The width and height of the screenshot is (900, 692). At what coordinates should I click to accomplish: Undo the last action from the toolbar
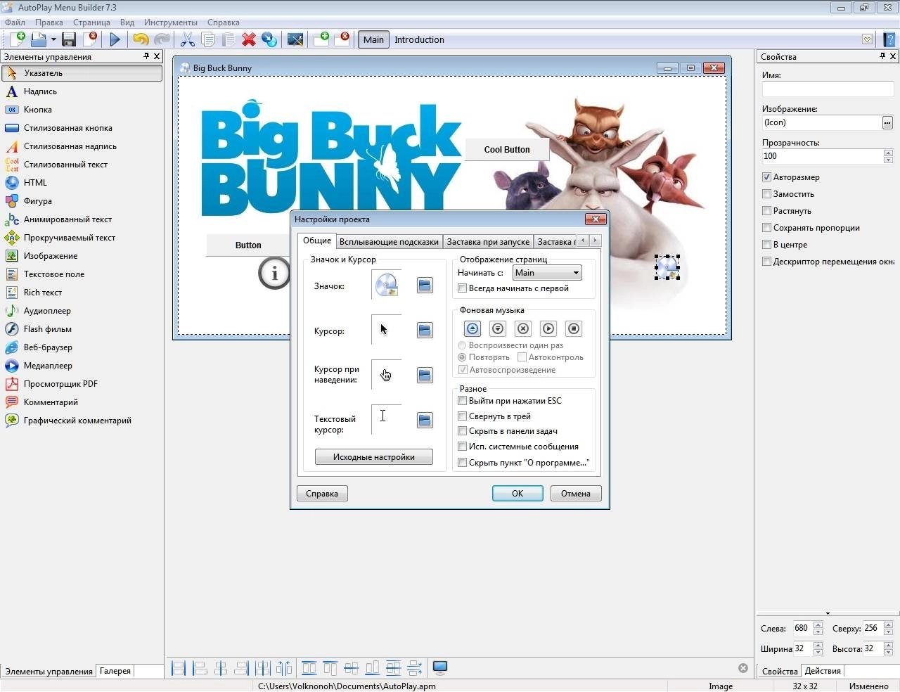pos(141,39)
